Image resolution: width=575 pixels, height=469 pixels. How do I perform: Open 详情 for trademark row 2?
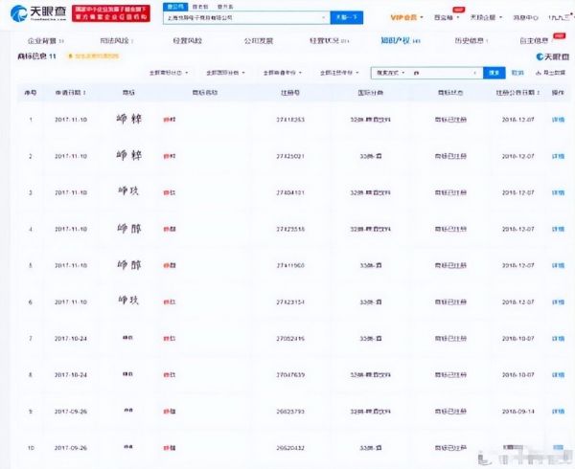pos(558,156)
